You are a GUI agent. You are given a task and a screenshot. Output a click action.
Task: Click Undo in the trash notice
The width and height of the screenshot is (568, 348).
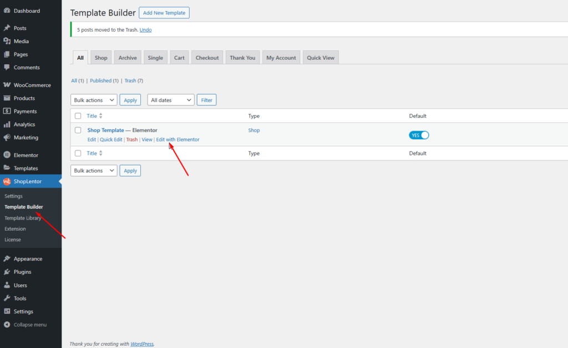coord(146,30)
